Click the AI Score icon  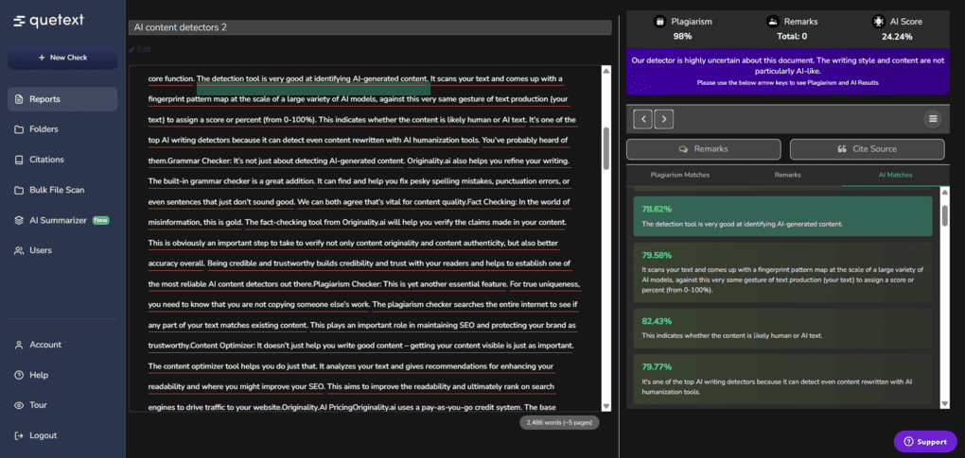click(x=879, y=22)
